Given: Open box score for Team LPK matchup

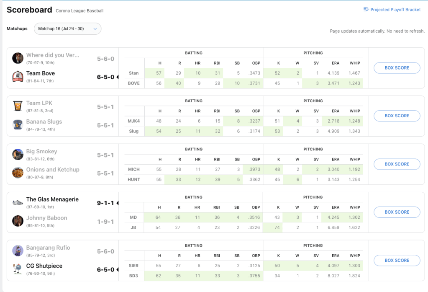Looking at the screenshot, I should pos(397,116).
